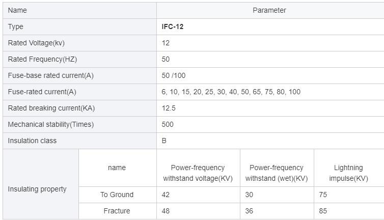Select Rated breaking current(KA) label

[x=51, y=108]
